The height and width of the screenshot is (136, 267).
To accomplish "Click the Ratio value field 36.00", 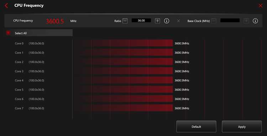I will tap(141, 20).
